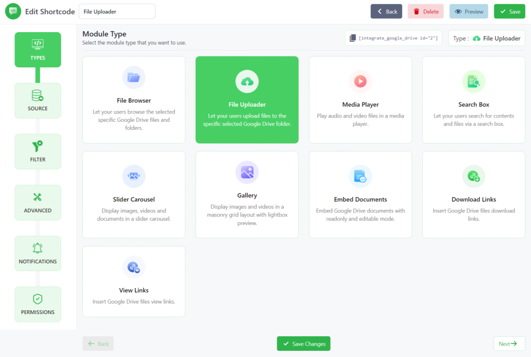The height and width of the screenshot is (357, 531).
Task: Click the Notifications bell icon
Action: point(37,248)
